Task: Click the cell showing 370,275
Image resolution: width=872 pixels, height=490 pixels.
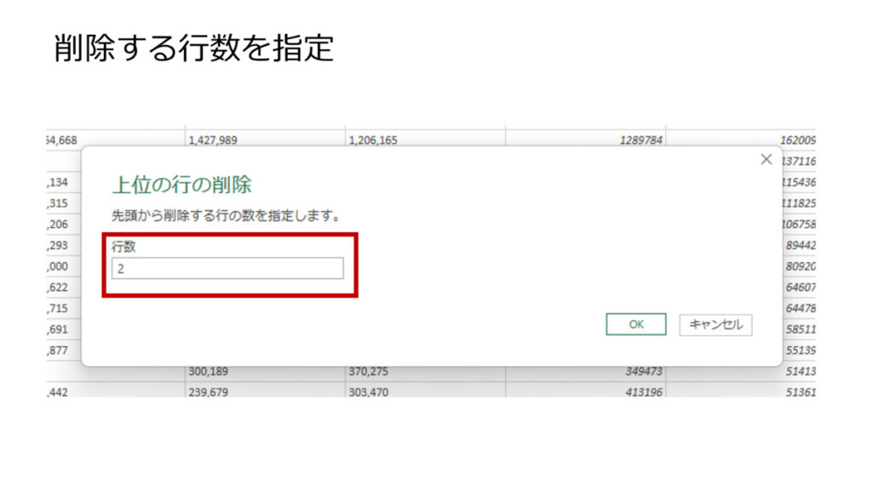Action: [x=424, y=372]
